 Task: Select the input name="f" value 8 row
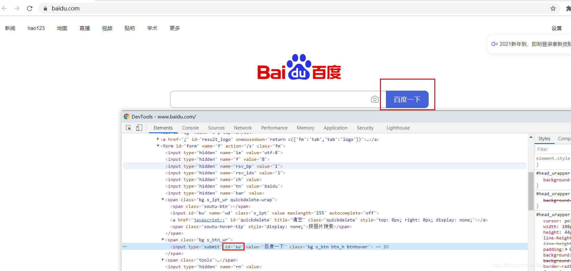217,159
